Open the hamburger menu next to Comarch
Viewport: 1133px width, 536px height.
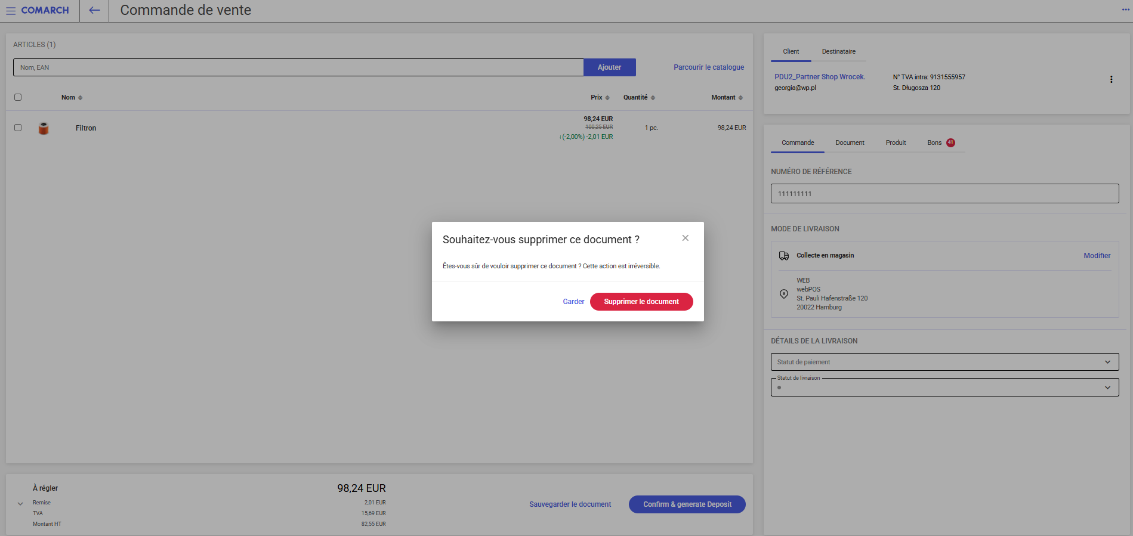click(x=11, y=11)
